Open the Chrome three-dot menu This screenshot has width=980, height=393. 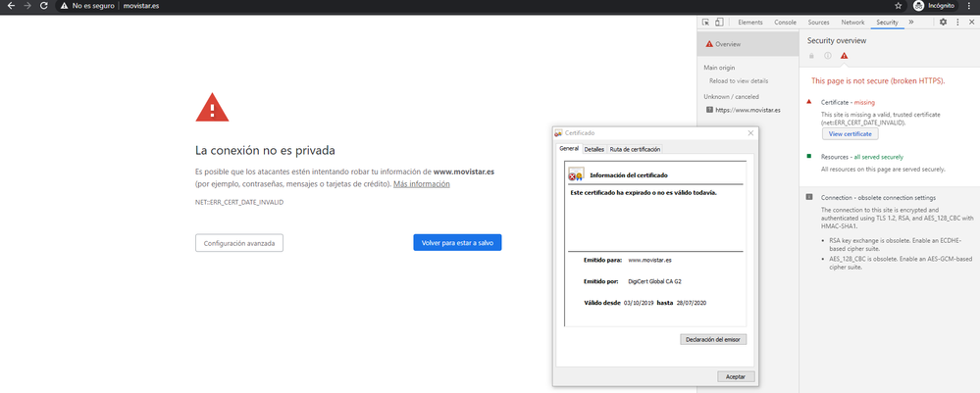(970, 6)
